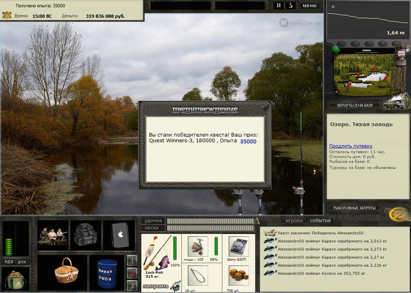Click event 'Колесо на 353,755 кг'

tap(322, 274)
